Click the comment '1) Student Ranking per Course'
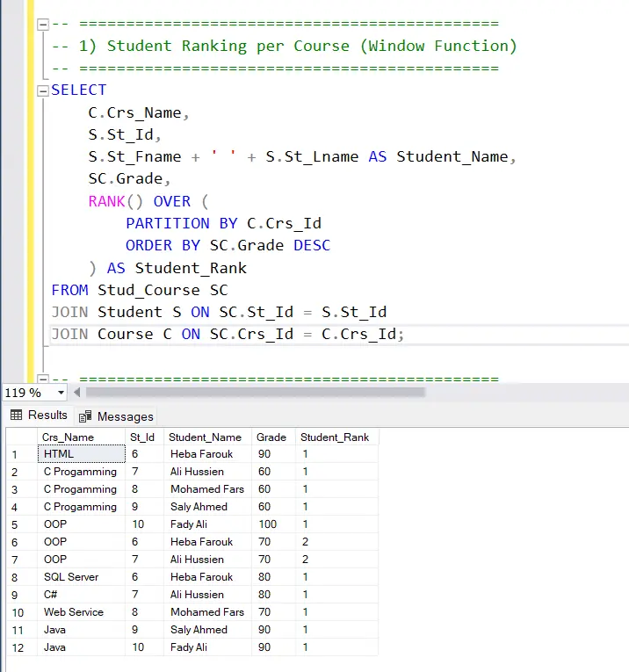629x672 pixels. (214, 46)
